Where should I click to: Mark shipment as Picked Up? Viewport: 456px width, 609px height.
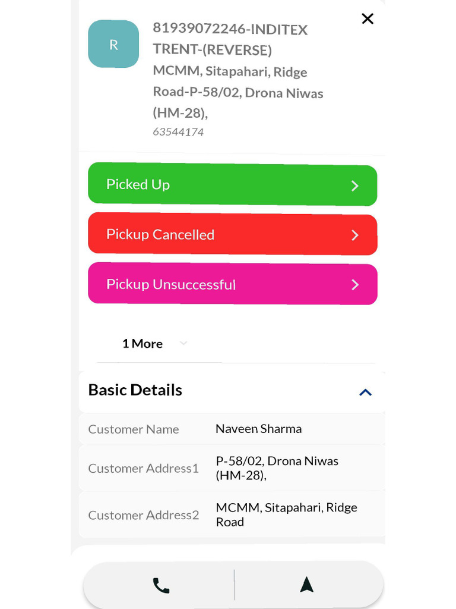click(x=232, y=185)
